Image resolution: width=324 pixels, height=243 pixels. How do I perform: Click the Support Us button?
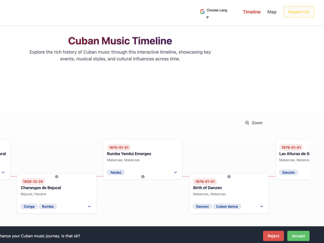[x=298, y=12]
